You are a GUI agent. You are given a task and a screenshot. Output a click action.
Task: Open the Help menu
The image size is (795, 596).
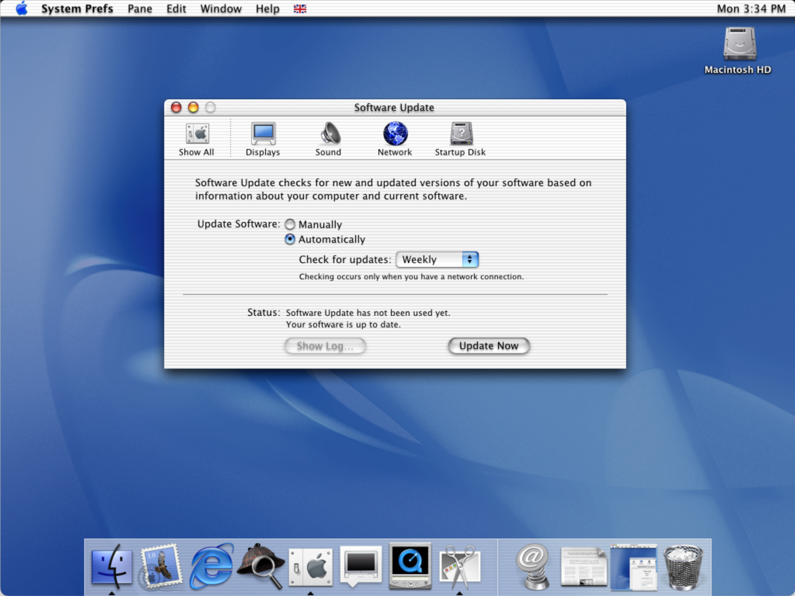(x=267, y=9)
